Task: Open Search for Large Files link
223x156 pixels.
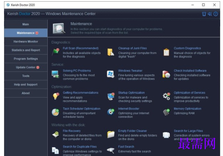Action: tap(188, 131)
